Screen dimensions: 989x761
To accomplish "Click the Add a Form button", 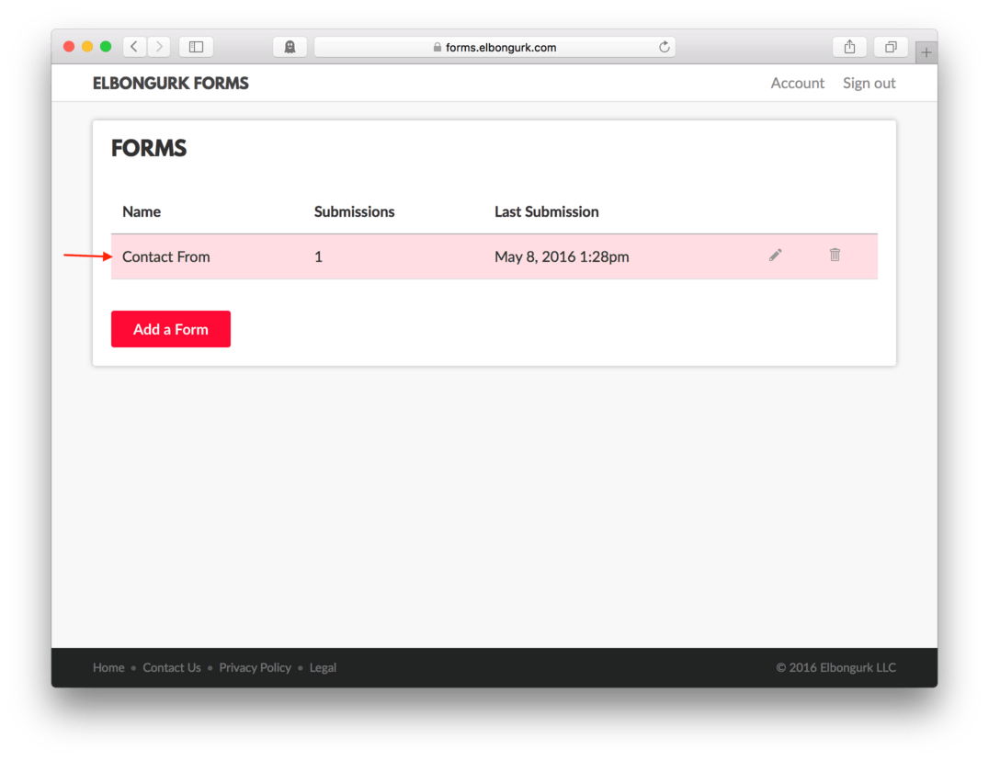I will [x=171, y=329].
